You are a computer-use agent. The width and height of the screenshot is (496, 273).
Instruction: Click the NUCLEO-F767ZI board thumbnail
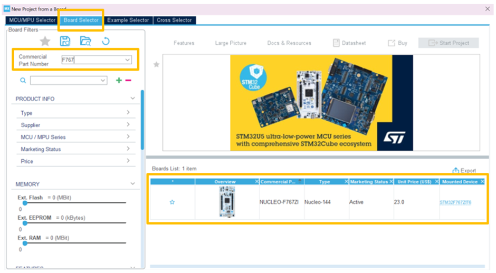click(226, 202)
